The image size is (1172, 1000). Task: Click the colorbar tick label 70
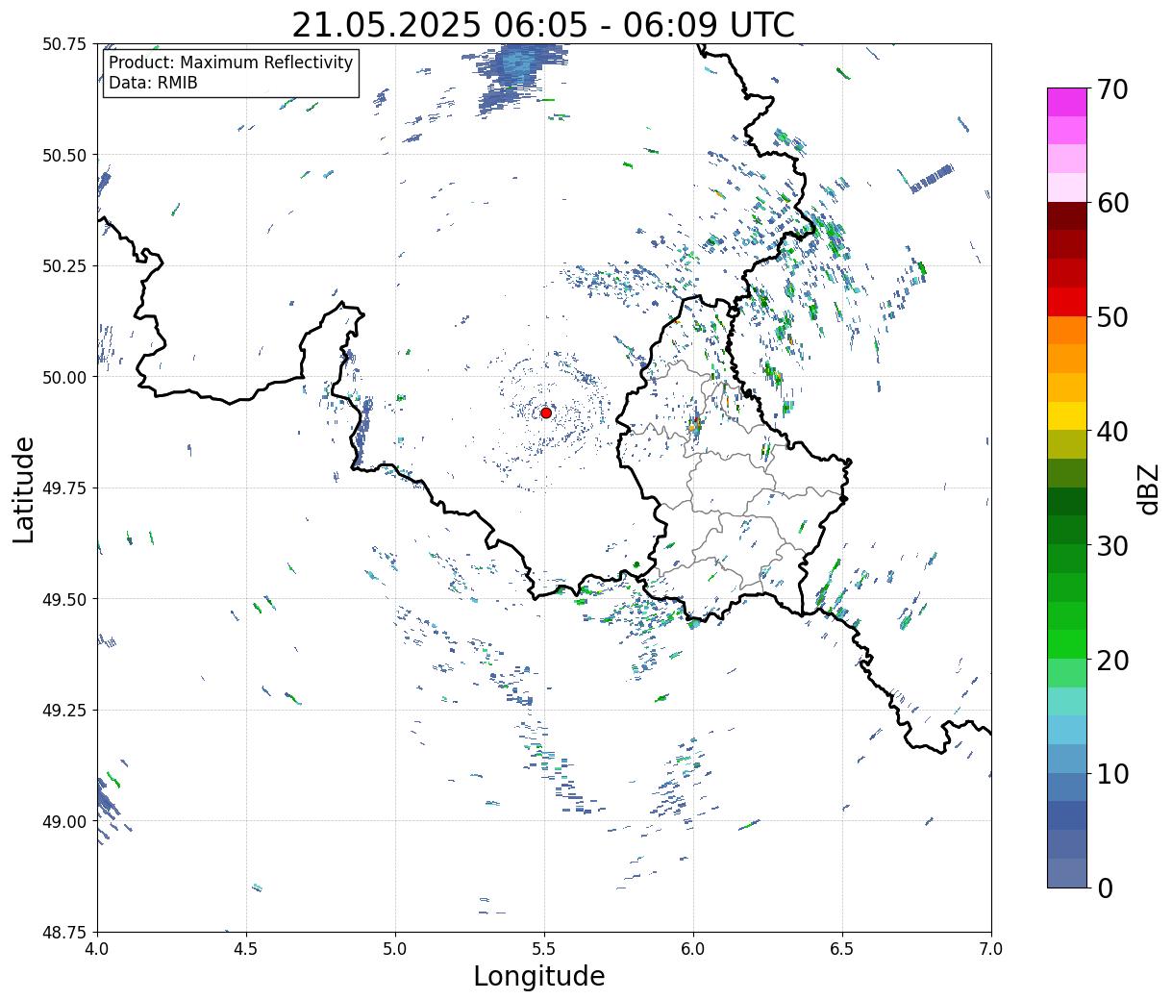1113,89
